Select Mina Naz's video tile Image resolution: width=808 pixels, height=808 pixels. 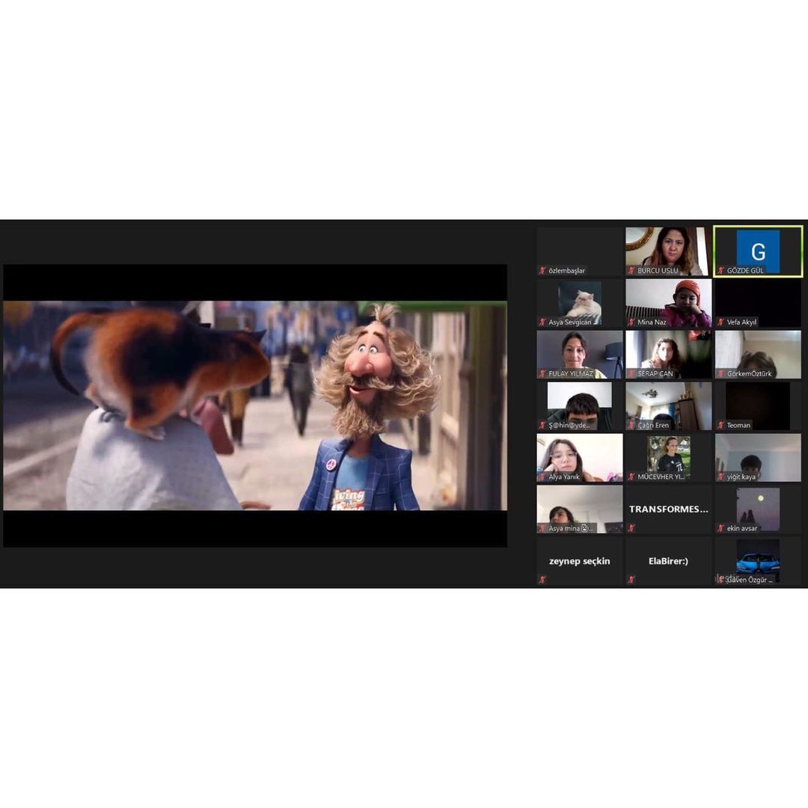pyautogui.click(x=668, y=303)
